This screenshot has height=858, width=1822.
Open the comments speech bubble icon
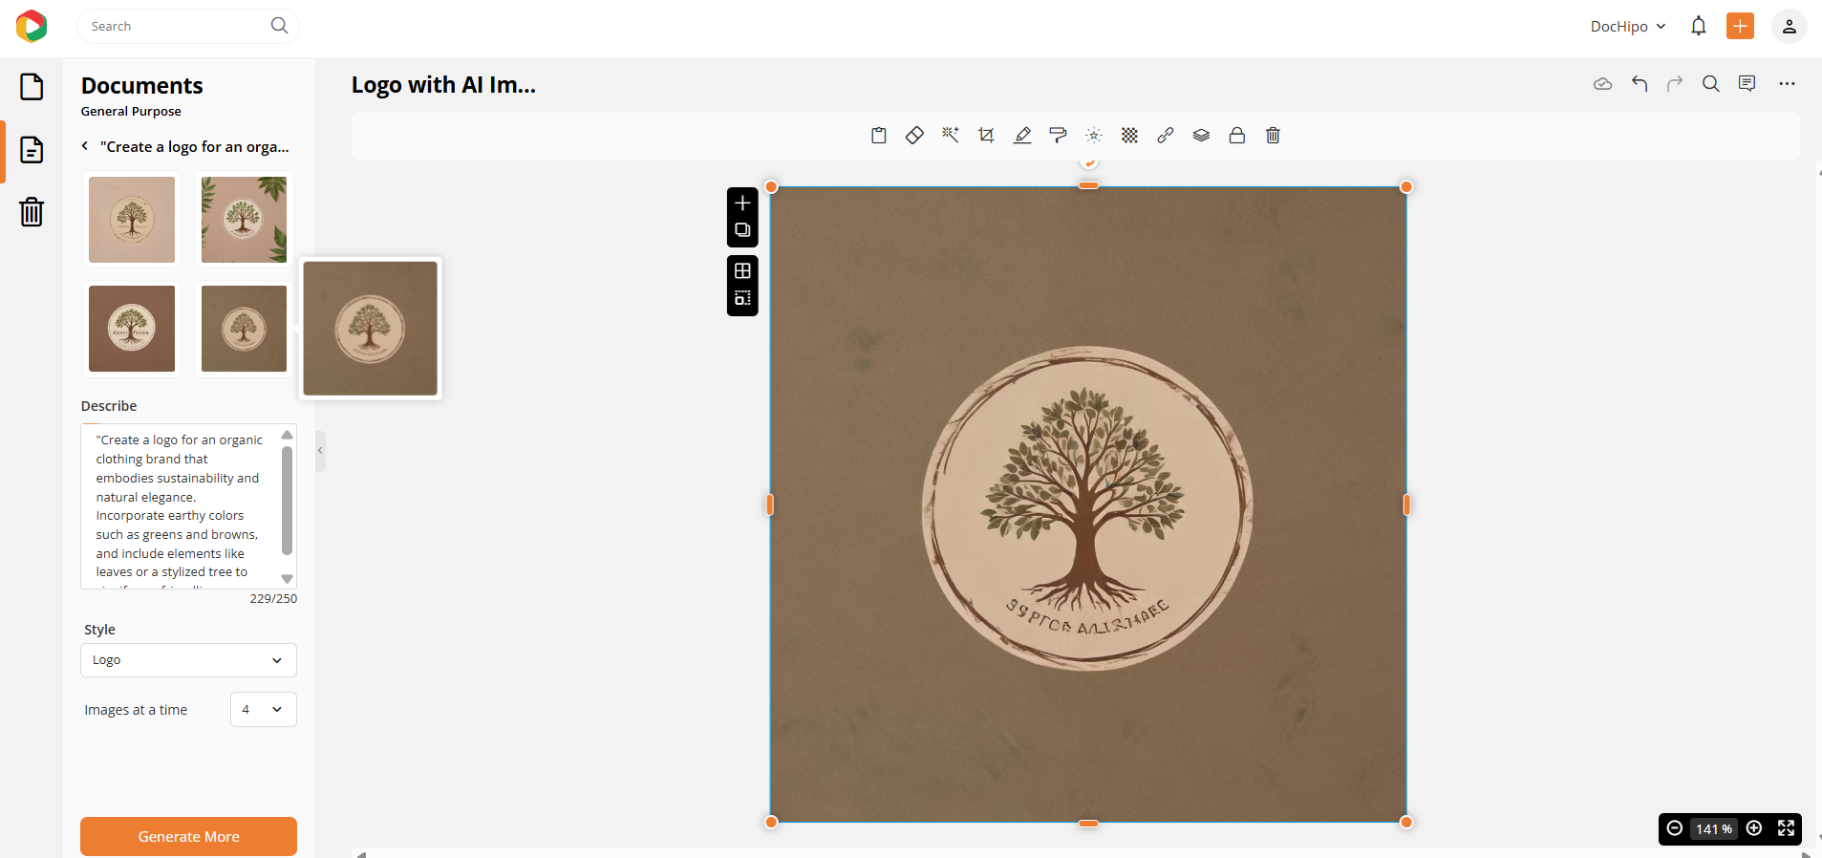coord(1747,84)
